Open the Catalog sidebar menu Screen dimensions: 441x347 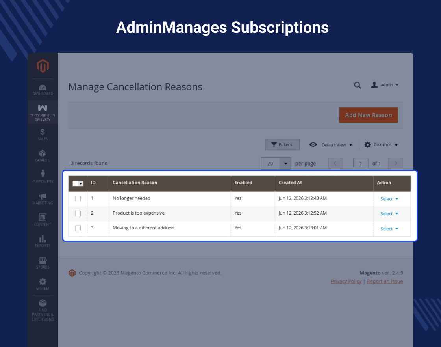point(43,156)
